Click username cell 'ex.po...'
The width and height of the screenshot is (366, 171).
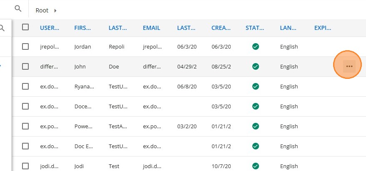coord(49,127)
